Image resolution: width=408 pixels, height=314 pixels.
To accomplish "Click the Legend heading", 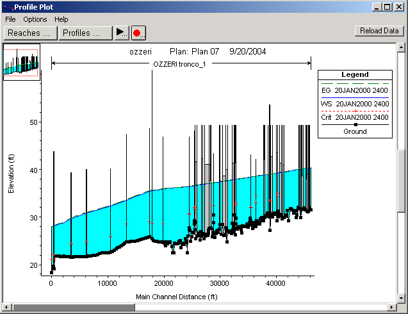I will pyautogui.click(x=355, y=74).
